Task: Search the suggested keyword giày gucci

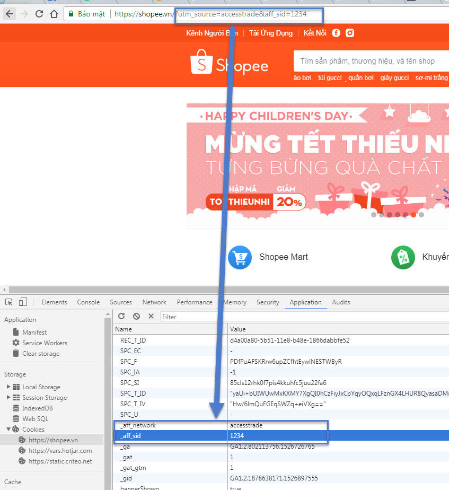Action: click(x=394, y=78)
